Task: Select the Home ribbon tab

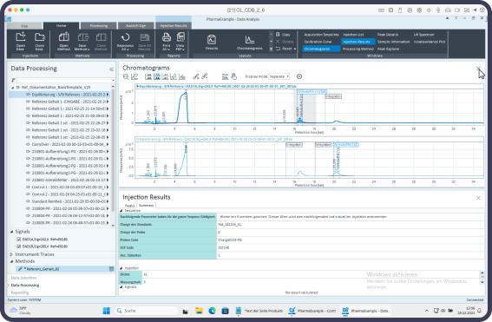Action: click(62, 26)
